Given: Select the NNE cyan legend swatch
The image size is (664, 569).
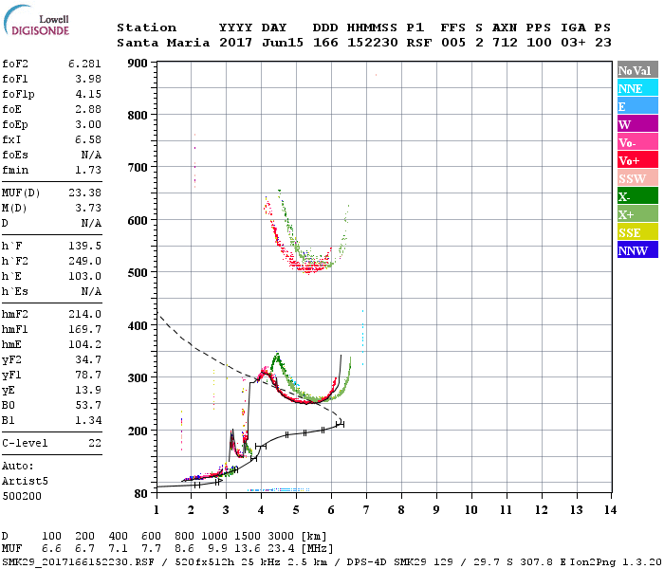Looking at the screenshot, I should [637, 88].
